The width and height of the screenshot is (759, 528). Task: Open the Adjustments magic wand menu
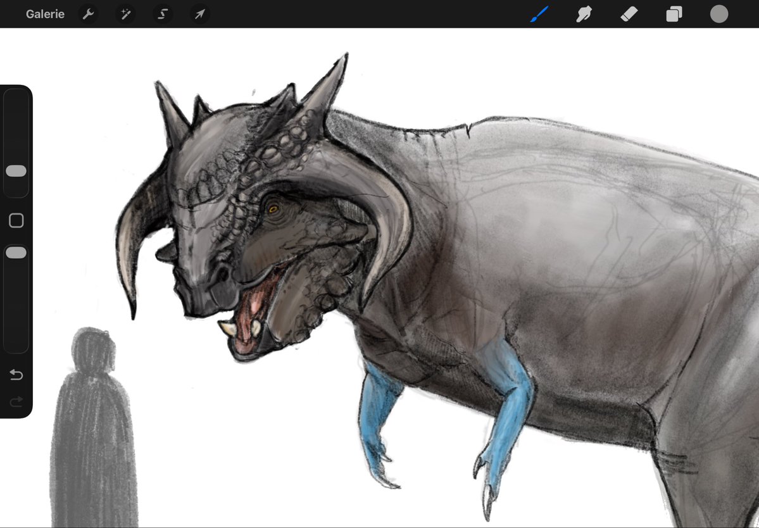(x=125, y=13)
